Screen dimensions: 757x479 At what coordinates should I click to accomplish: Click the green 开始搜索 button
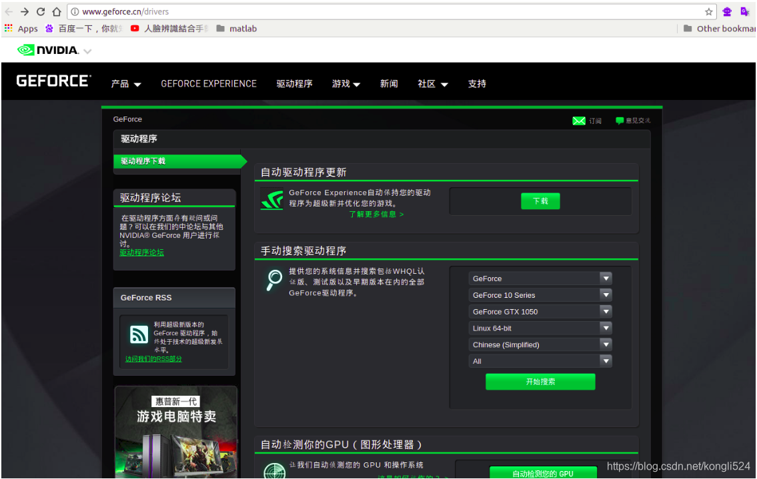point(540,382)
